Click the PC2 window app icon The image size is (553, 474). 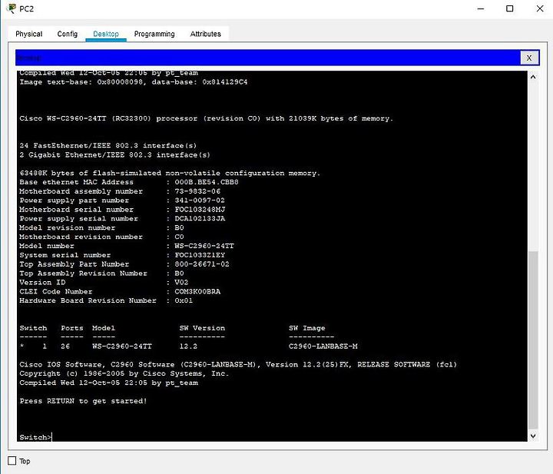tap(12, 8)
